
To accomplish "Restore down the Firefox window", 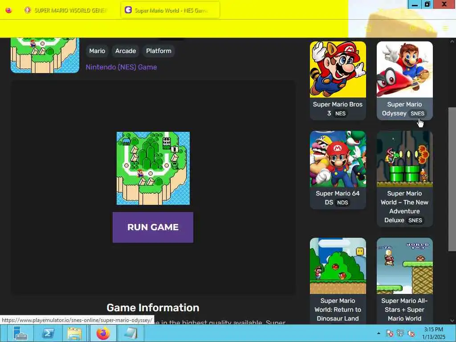I will [x=427, y=4].
